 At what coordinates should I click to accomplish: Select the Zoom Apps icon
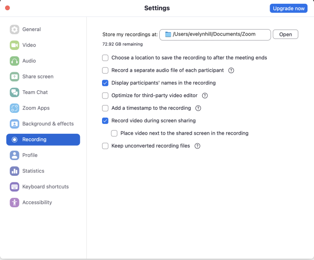pyautogui.click(x=14, y=108)
